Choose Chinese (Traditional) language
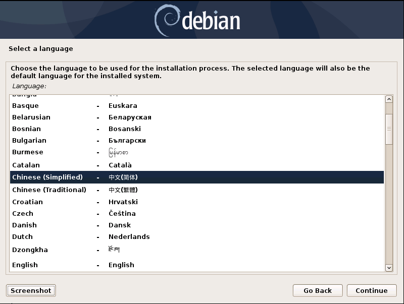This screenshot has width=404, height=304. pyautogui.click(x=197, y=190)
